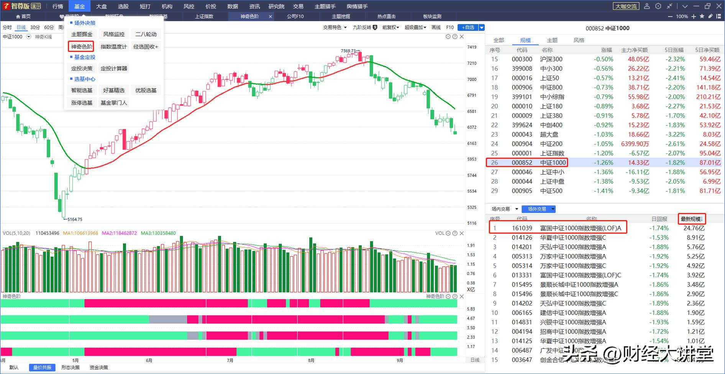Viewport: 725px width, 374px height.
Task: Click the star favorite icon in top bar
Action: click(x=702, y=16)
